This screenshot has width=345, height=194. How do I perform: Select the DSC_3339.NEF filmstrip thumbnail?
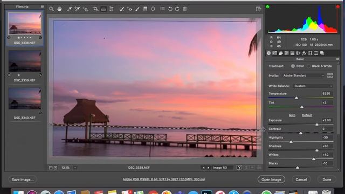[25, 61]
